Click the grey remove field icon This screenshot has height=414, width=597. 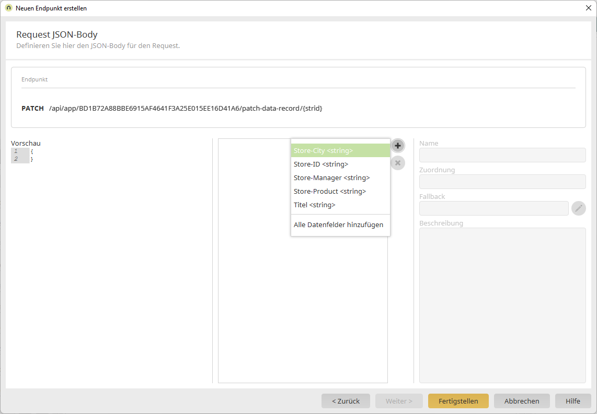[397, 163]
